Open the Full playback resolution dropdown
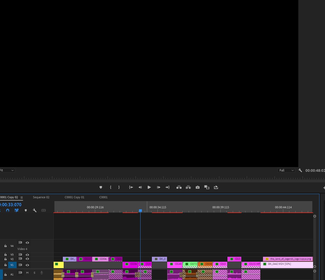Viewport: 325px width, 280px height. tap(286, 170)
